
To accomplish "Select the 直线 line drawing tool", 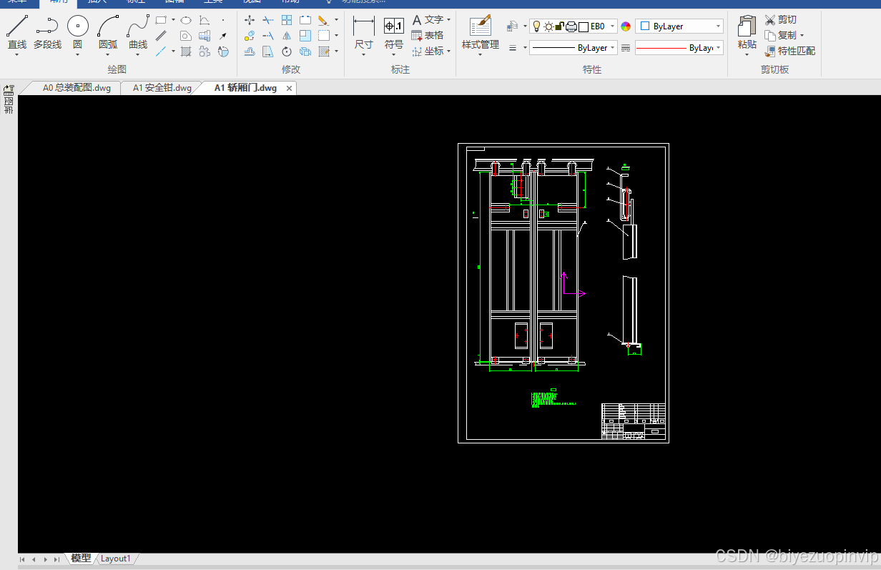I will pos(17,33).
